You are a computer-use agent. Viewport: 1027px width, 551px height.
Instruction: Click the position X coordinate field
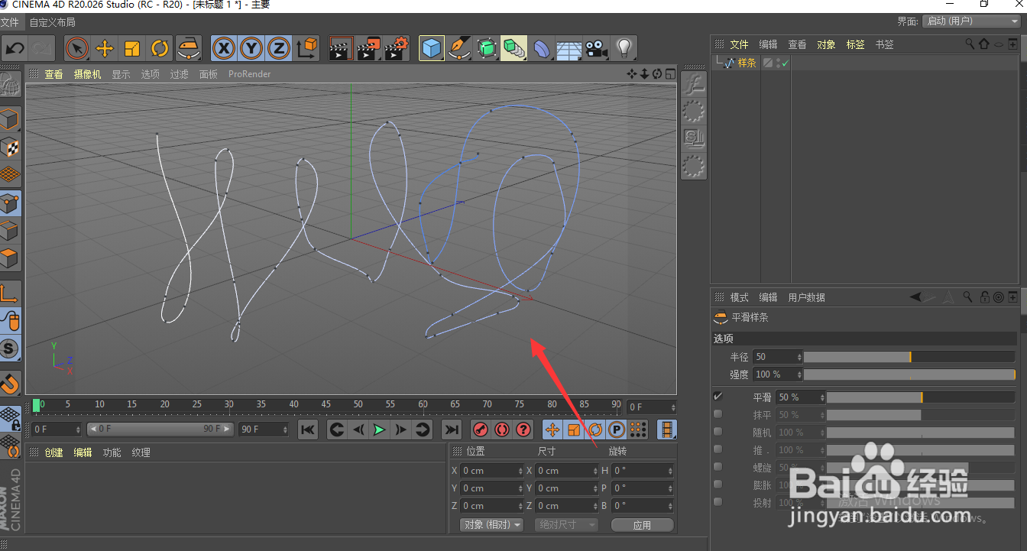click(493, 471)
